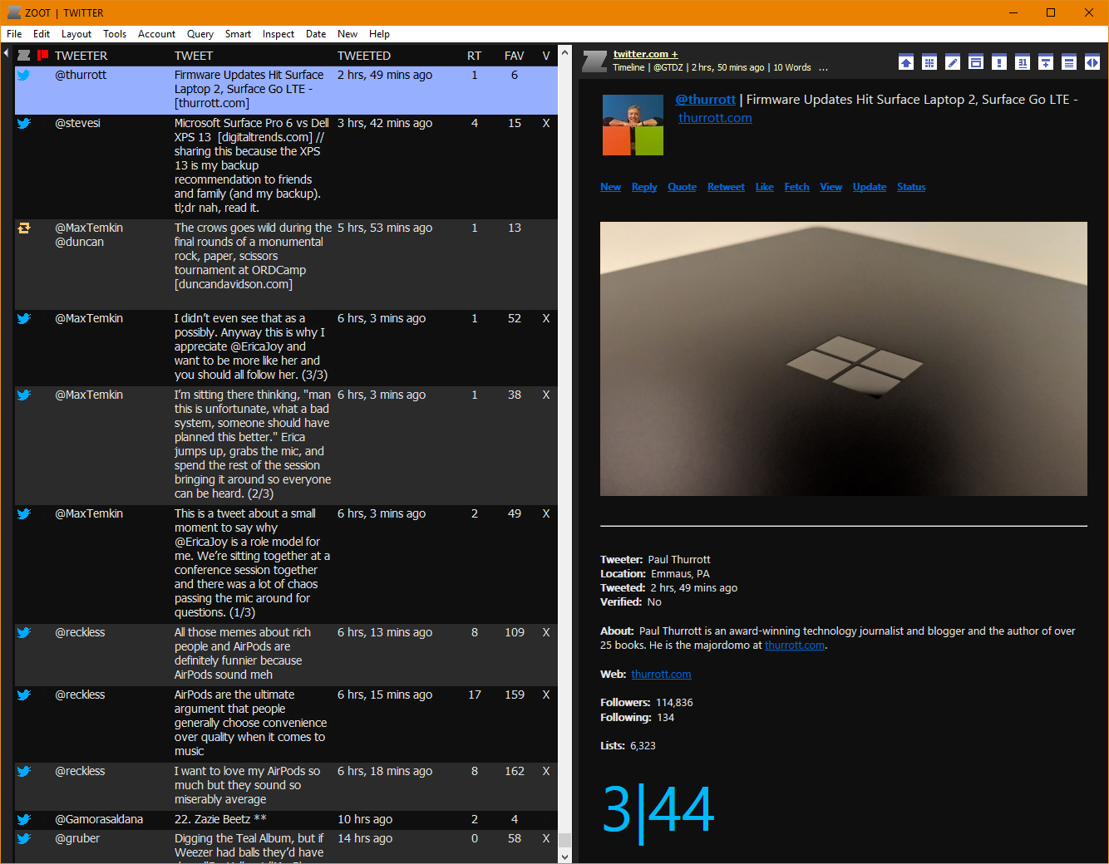
Task: Click the window-layout icon in the article toolbar
Action: click(976, 62)
